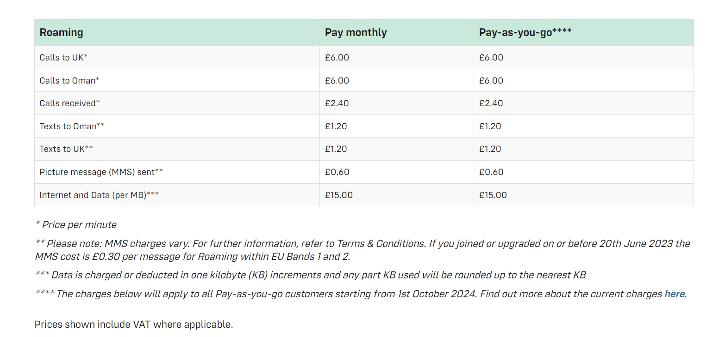Open the 'here' current charges link
The image size is (725, 337).
point(675,294)
